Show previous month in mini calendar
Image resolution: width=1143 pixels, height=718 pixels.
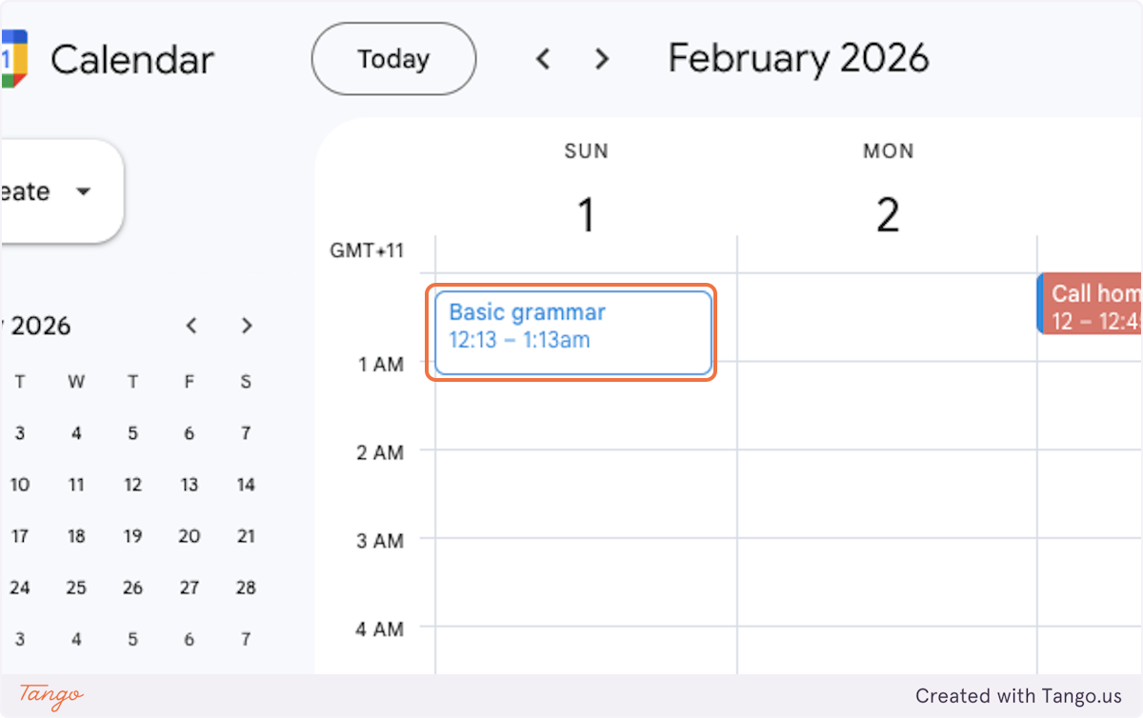click(x=191, y=326)
